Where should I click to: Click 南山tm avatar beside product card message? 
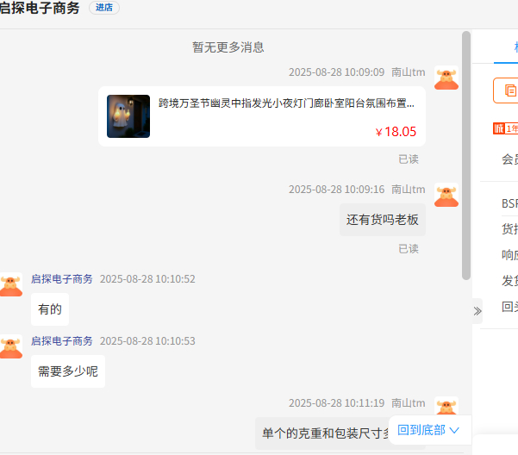click(x=446, y=78)
